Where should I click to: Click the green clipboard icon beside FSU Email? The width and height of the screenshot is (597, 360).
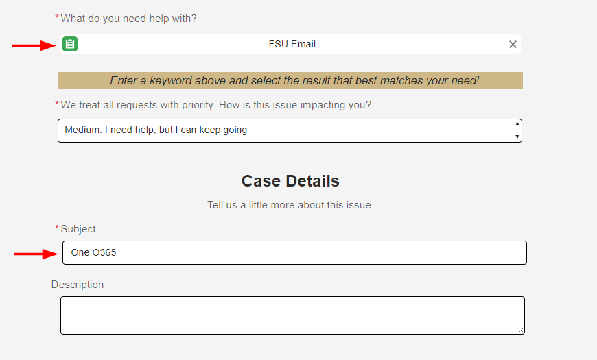69,45
